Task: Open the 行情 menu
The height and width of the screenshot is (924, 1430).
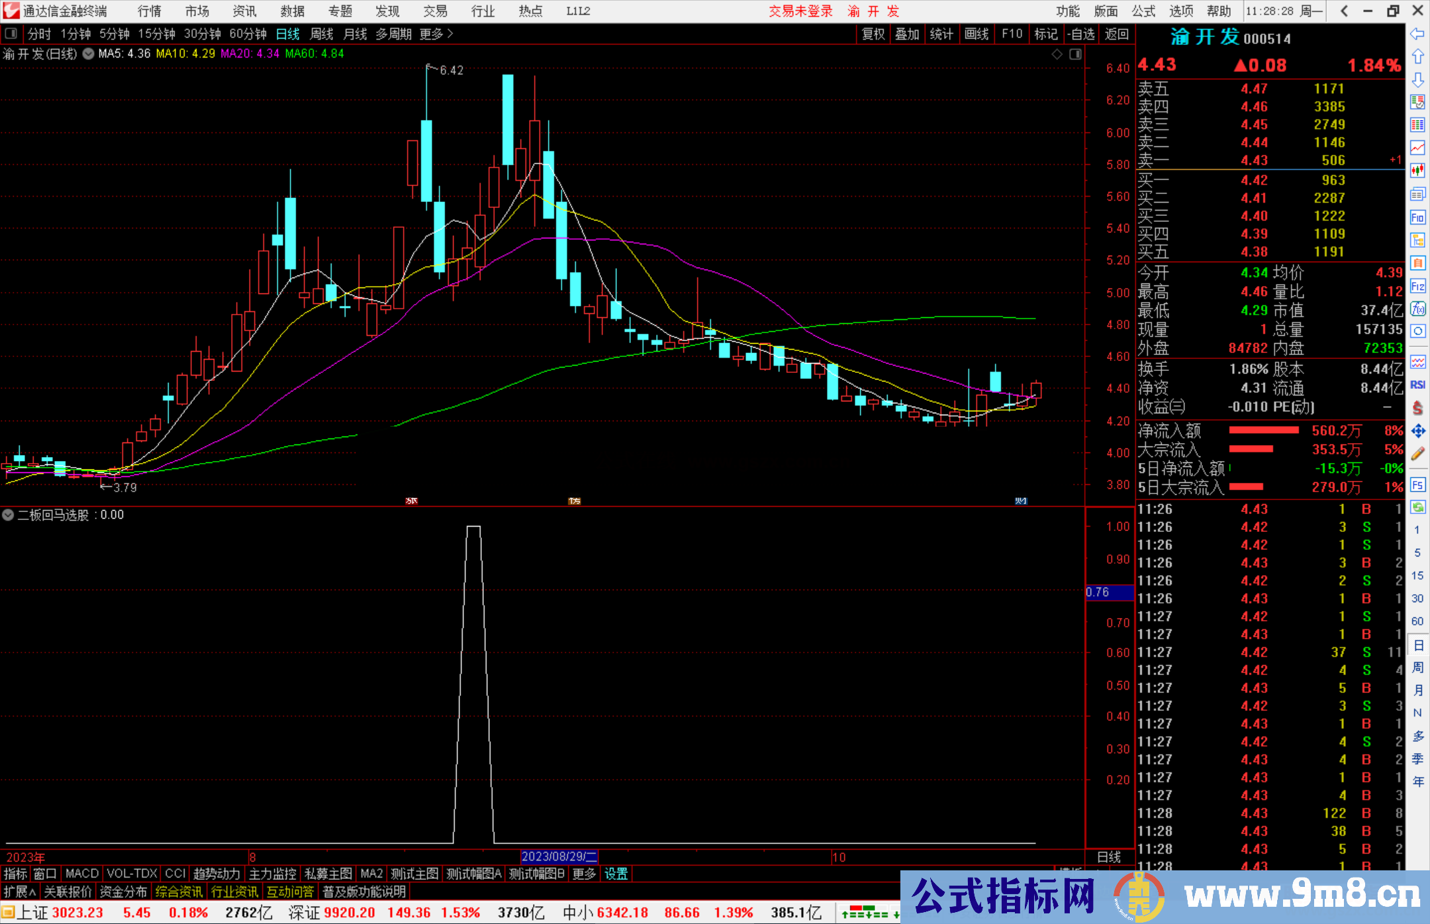Action: tap(150, 11)
